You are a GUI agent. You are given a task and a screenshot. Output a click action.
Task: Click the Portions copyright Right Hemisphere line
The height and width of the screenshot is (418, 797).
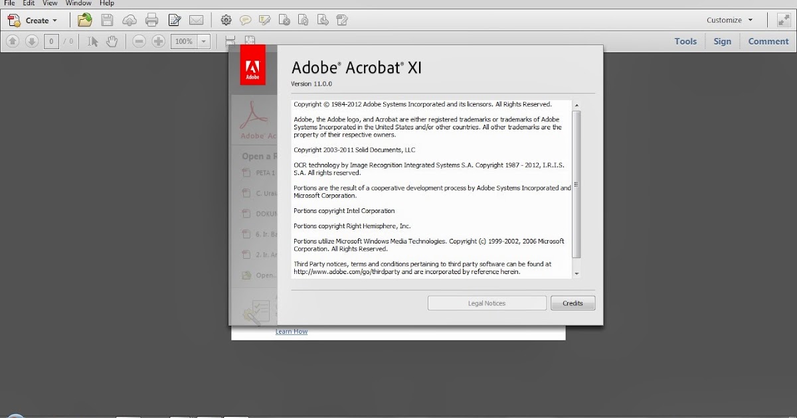[352, 226]
